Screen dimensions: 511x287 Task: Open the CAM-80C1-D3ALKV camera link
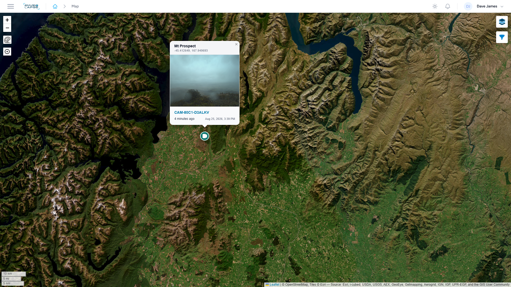coord(192,112)
